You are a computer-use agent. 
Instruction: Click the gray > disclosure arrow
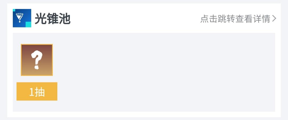(274, 19)
